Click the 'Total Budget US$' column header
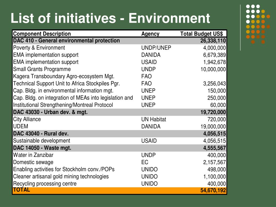Screen dimensions: 276x207 coord(202,34)
